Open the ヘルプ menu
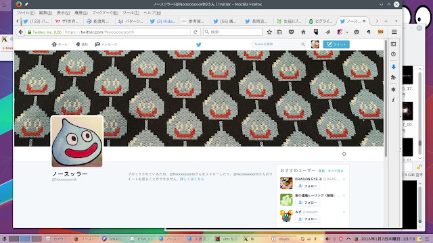Image resolution: width=433 pixels, height=243 pixels. (152, 13)
